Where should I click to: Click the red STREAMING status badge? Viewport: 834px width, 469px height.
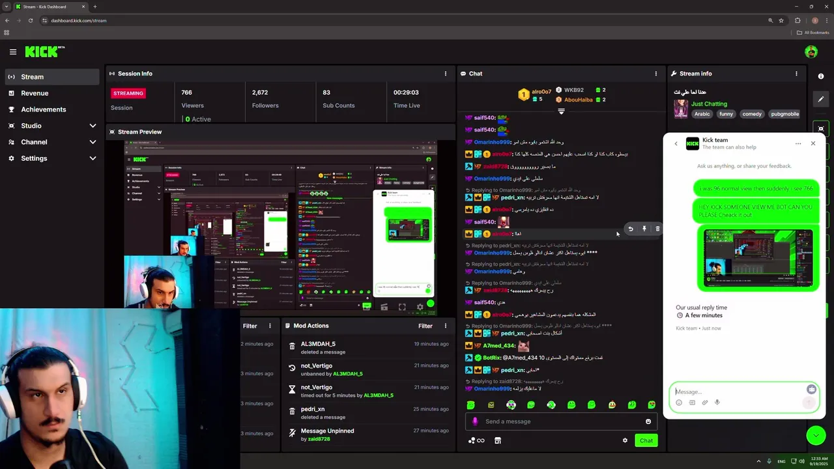[128, 93]
